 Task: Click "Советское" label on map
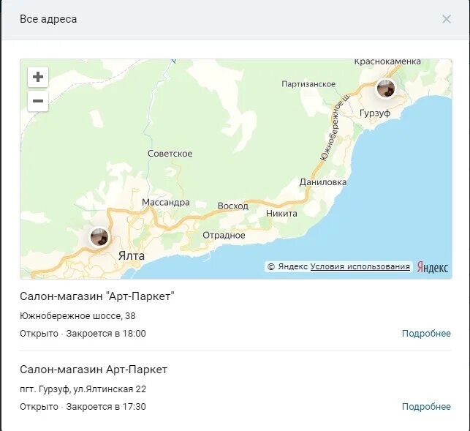(x=170, y=154)
